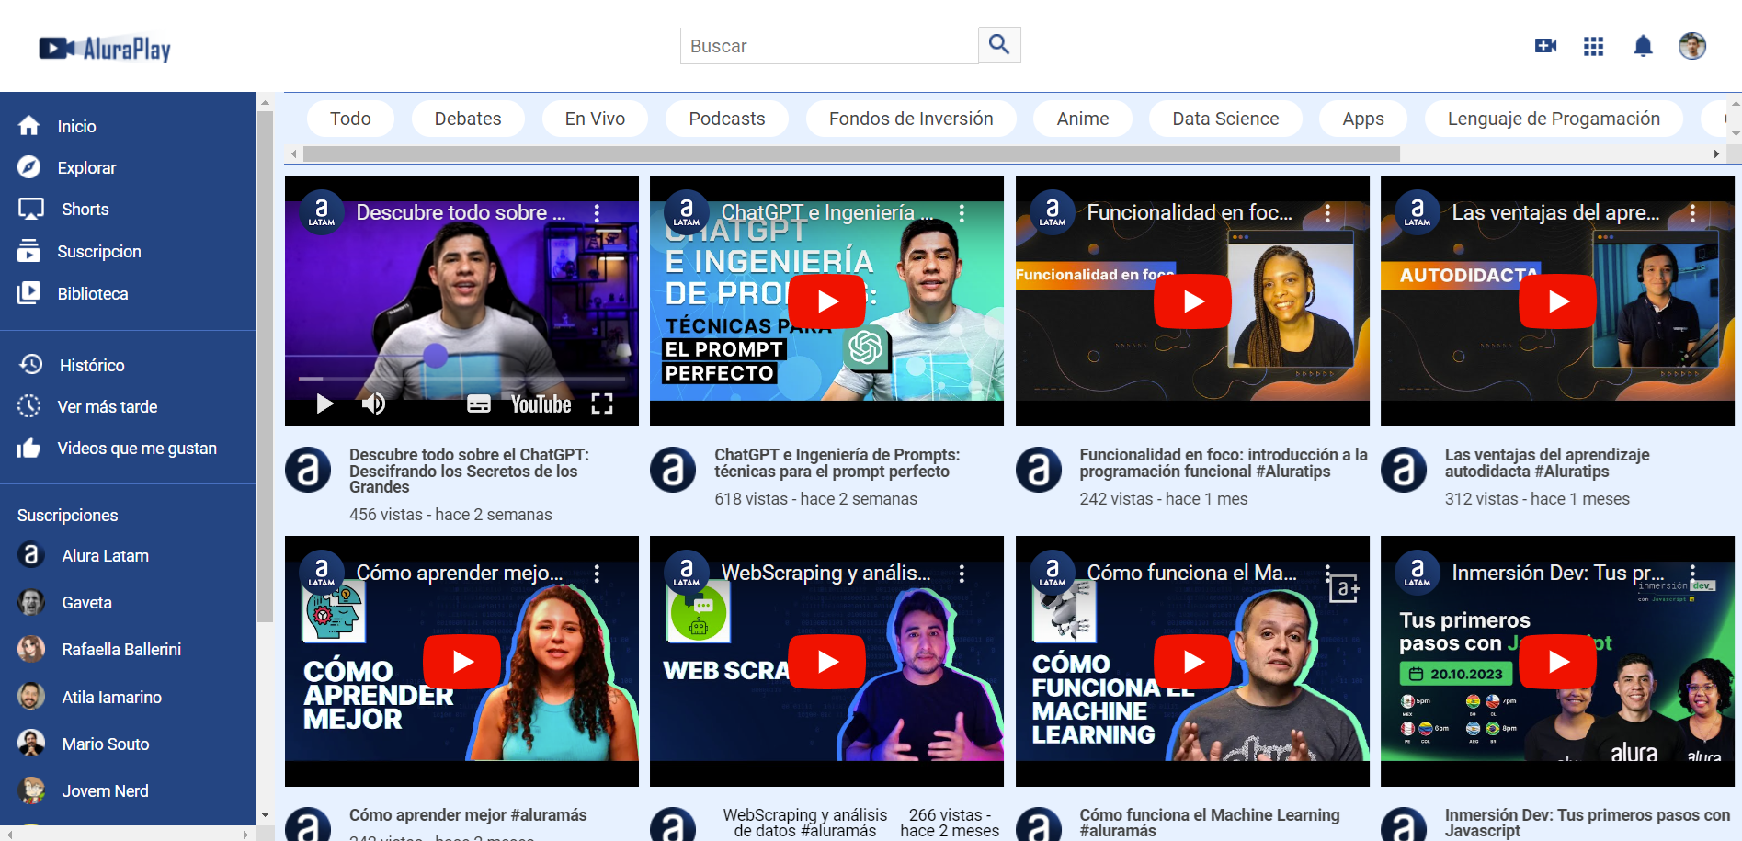The height and width of the screenshot is (841, 1742).
Task: Select the Debates category filter
Action: tap(468, 119)
